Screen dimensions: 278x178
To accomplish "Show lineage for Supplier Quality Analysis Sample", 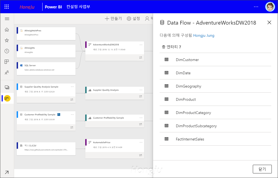I will pyautogui.click(x=72, y=100).
